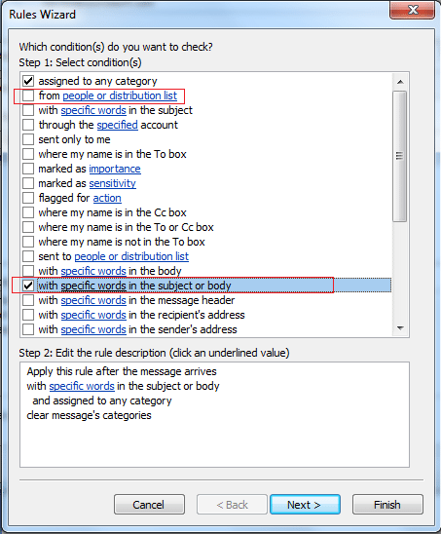This screenshot has width=441, height=534.
Task: Open the 'importance' link in conditions list
Action: point(115,169)
